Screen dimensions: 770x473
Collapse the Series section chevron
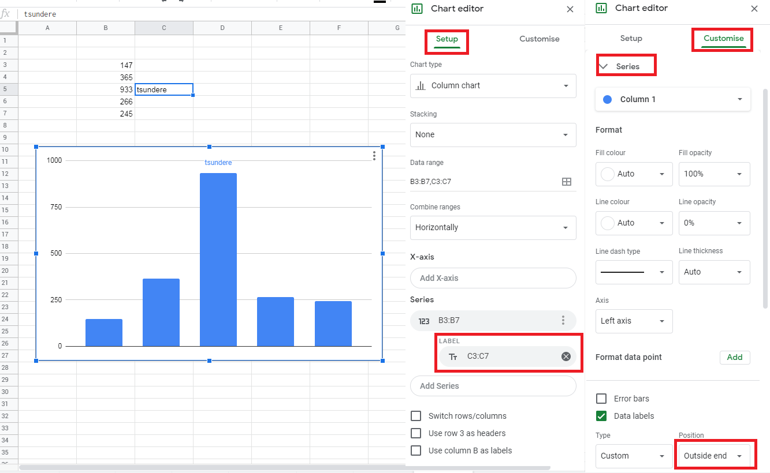point(605,65)
